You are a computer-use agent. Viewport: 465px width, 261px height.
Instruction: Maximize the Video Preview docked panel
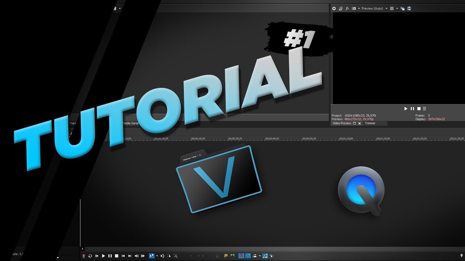355,123
